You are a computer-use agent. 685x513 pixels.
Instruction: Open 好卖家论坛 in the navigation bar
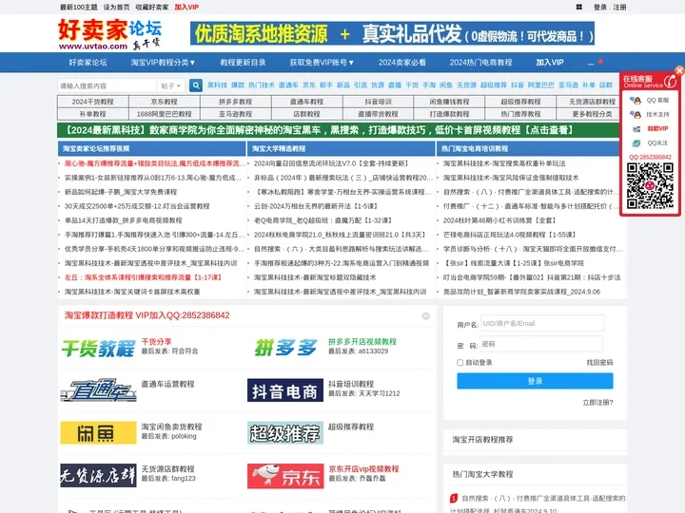pos(88,63)
